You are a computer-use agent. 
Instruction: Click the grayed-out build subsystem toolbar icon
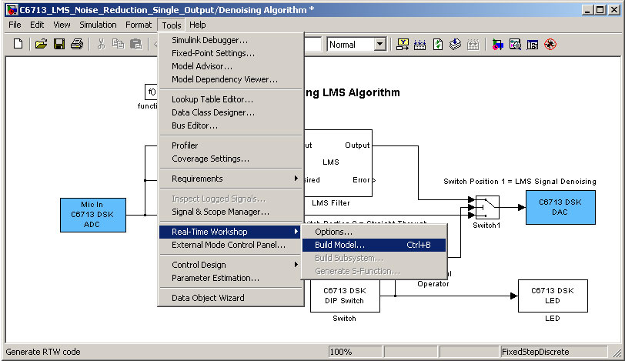coord(473,44)
